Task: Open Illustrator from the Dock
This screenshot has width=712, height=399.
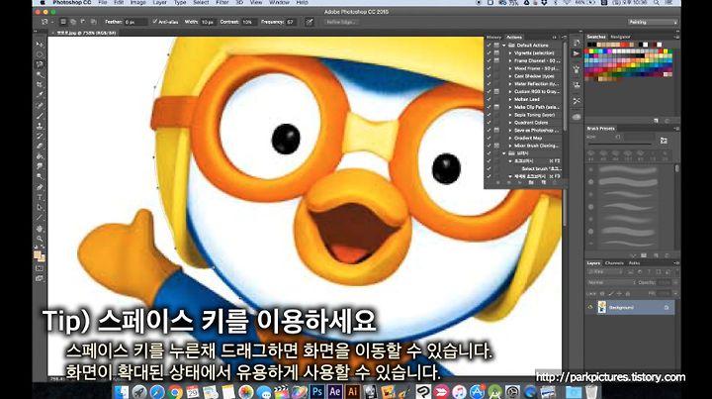Action: [x=352, y=391]
